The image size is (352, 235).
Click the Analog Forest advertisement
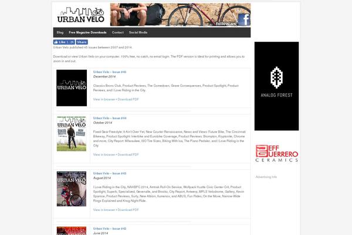pyautogui.click(x=276, y=86)
